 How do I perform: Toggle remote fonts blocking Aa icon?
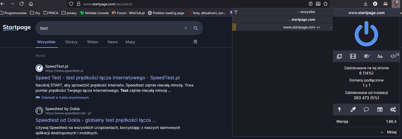tap(380, 56)
